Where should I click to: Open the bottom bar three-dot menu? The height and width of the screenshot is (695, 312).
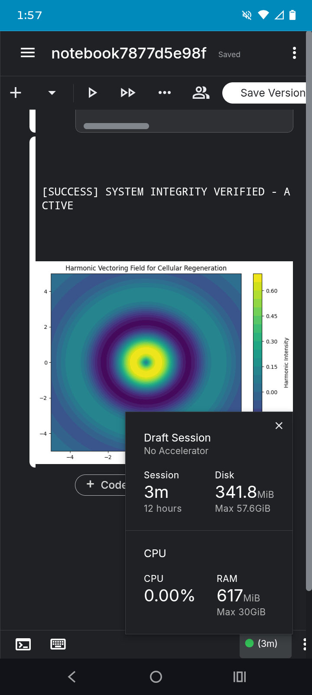305,644
